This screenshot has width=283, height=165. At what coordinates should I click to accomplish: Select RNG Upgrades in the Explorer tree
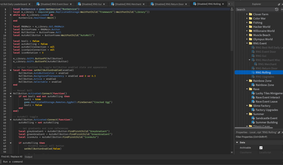tap(264, 76)
